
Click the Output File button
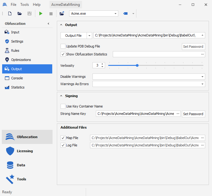(73, 36)
